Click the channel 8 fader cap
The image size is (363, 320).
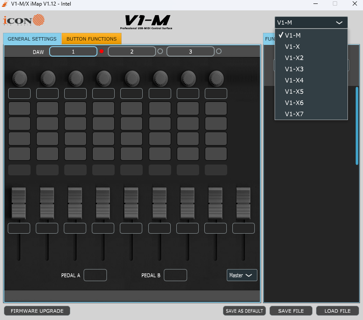[216, 203]
